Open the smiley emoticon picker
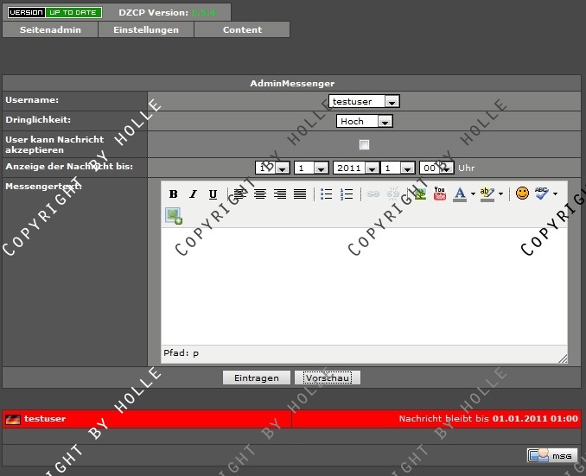Screen dimensions: 586x476 tap(522, 194)
